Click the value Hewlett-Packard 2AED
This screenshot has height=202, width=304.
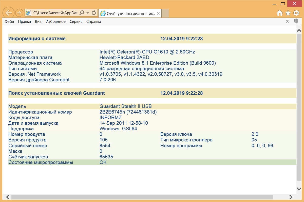click(x=124, y=58)
